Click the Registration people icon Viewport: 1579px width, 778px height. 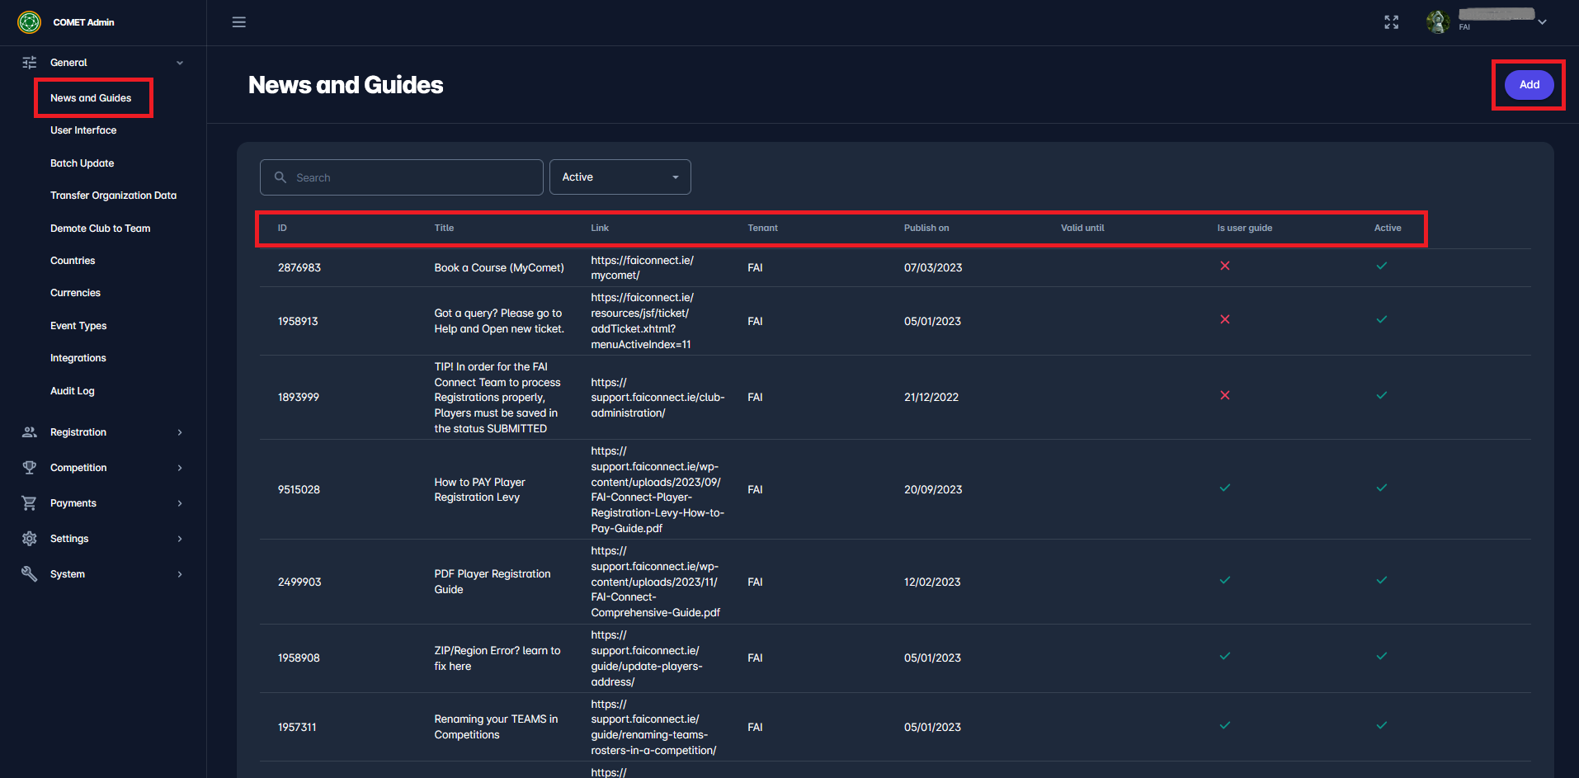click(30, 432)
